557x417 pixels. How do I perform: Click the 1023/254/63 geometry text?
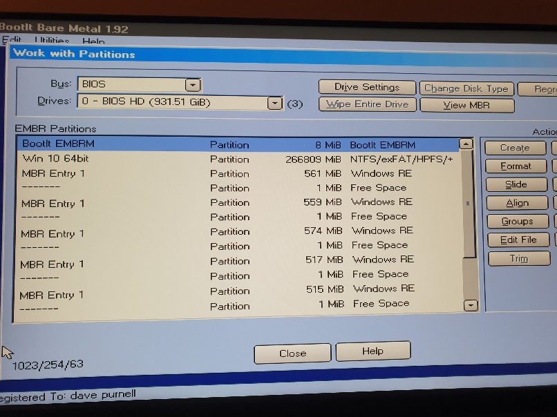48,365
